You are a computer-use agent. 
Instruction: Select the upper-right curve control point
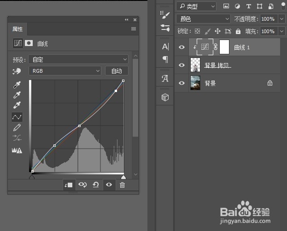(116, 91)
